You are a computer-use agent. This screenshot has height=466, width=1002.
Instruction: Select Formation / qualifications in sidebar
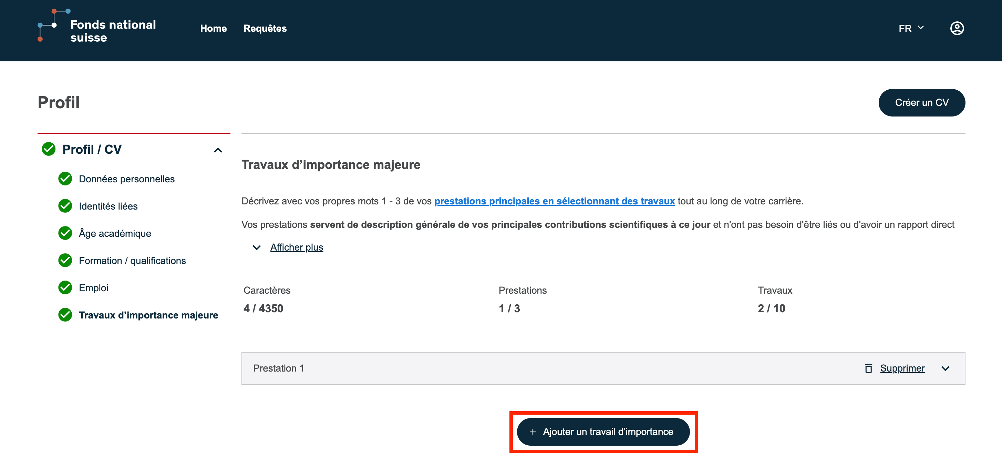tap(132, 261)
